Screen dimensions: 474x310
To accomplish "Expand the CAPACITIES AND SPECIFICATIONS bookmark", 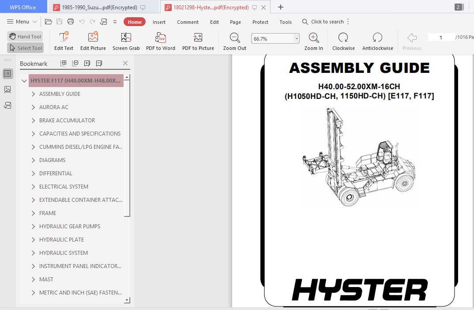I will [x=33, y=134].
